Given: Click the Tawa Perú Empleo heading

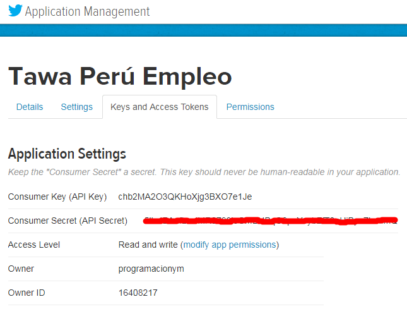Looking at the screenshot, I should 120,76.
